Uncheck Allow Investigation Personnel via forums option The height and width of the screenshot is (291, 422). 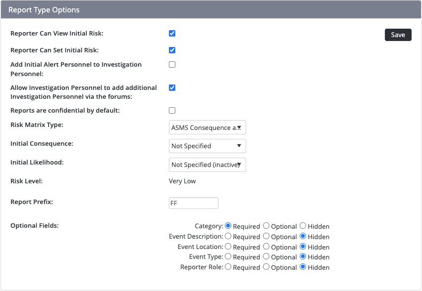pyautogui.click(x=172, y=87)
